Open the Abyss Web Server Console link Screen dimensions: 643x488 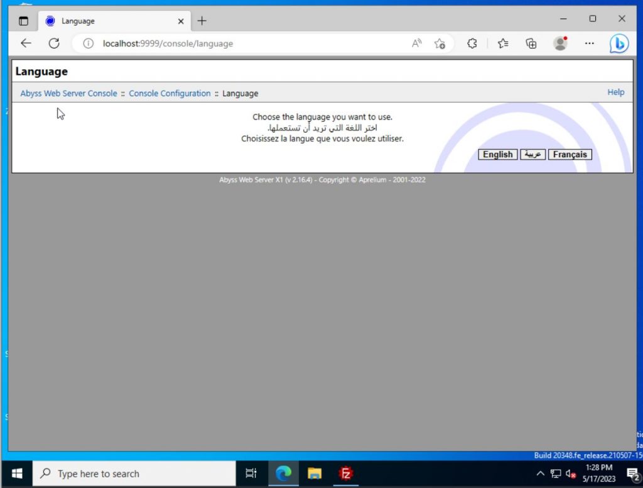click(x=68, y=93)
